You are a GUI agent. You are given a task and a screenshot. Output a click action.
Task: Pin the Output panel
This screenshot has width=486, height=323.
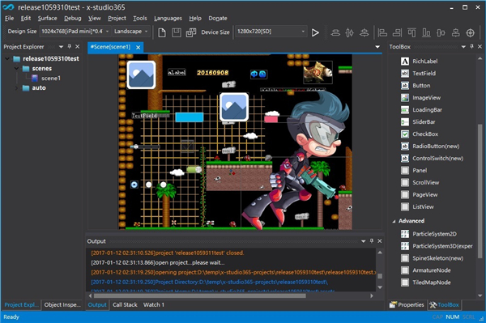[372, 241]
